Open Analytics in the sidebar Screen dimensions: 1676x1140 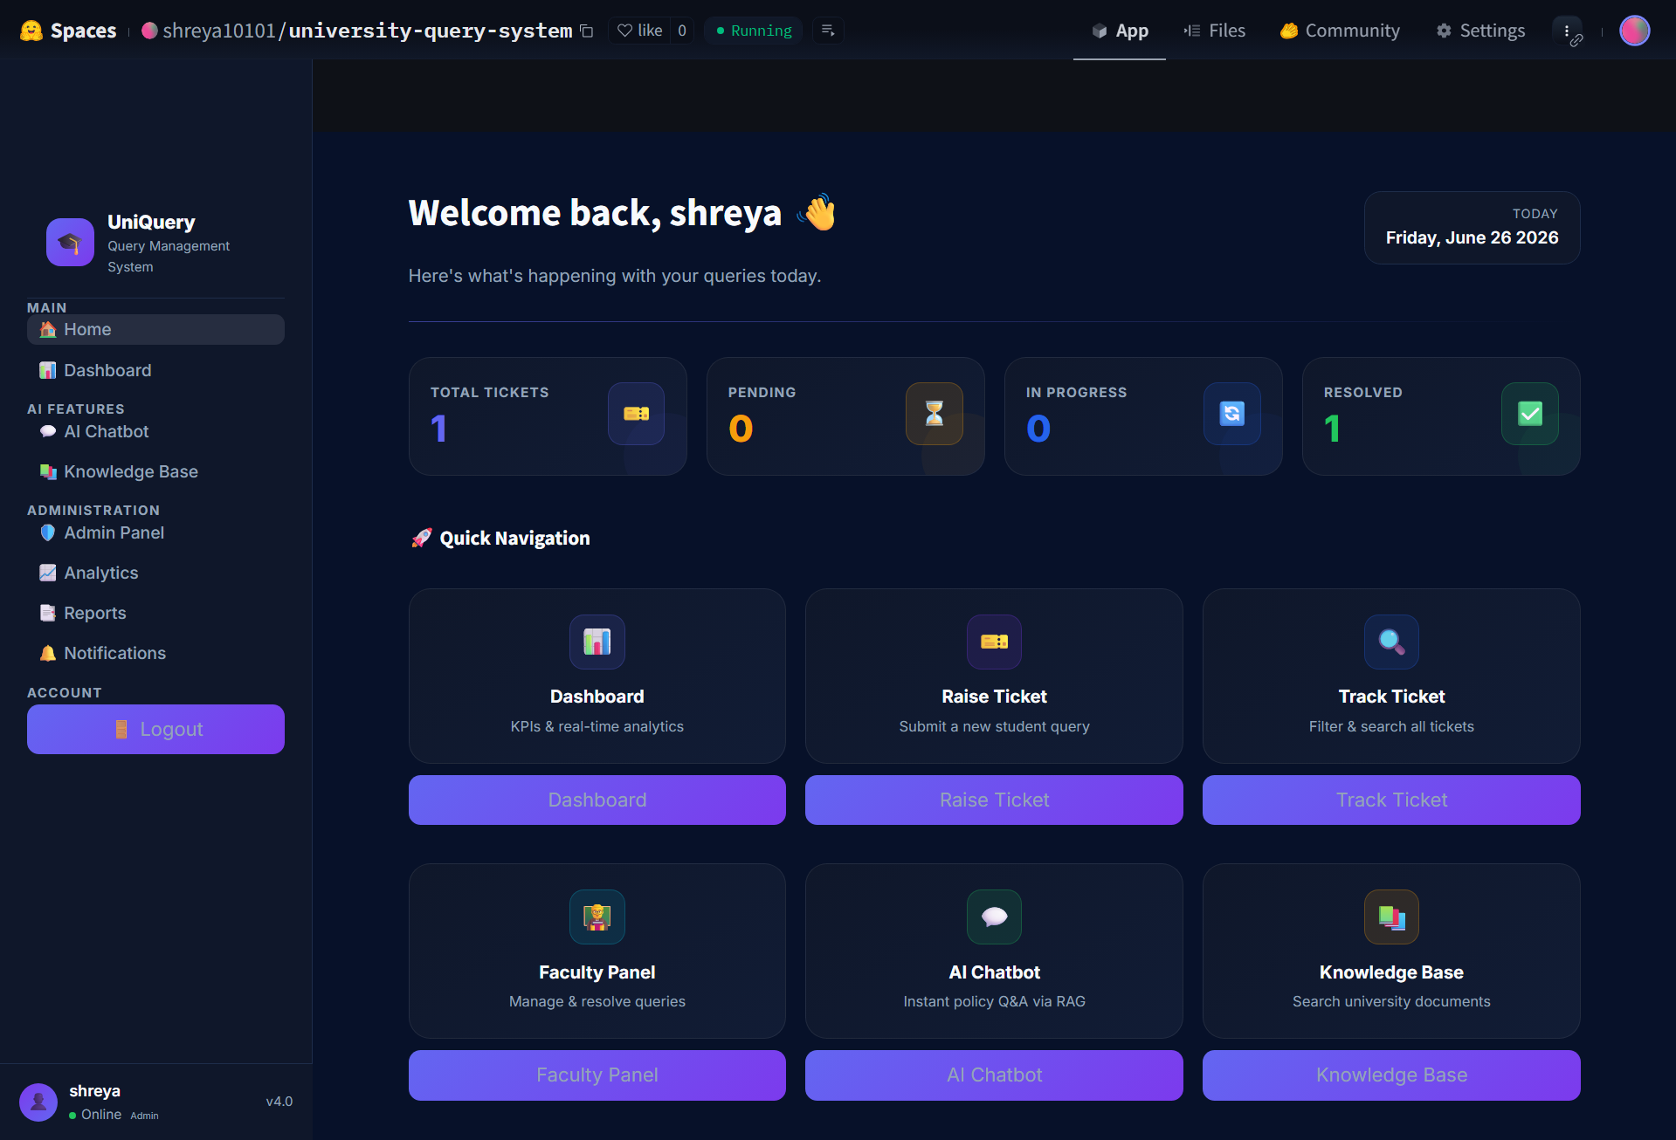[x=155, y=573]
